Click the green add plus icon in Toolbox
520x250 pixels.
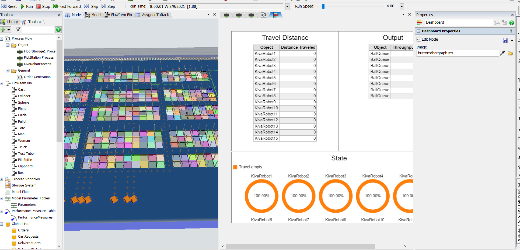[x=3, y=30]
